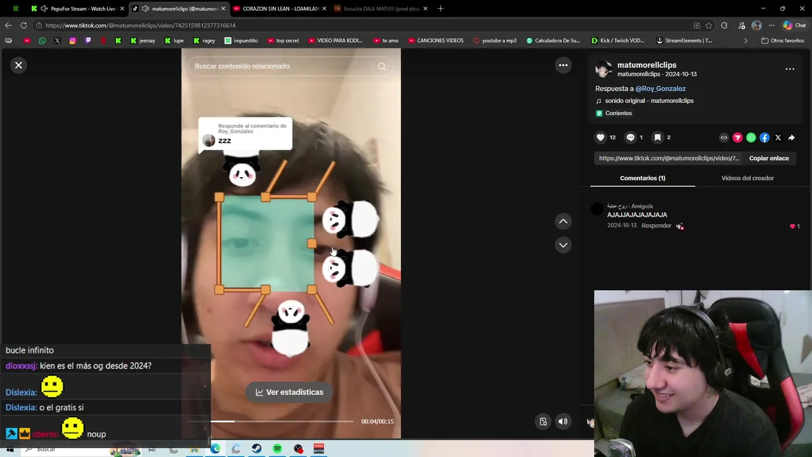Reply to the AJAJJAJAJAJAJAJA comment
The image size is (812, 457).
(x=656, y=225)
